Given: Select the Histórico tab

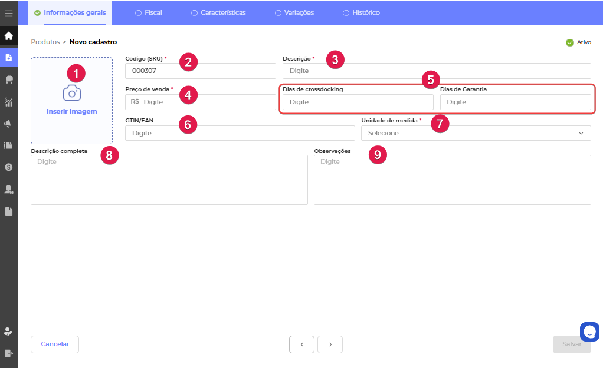Looking at the screenshot, I should click(x=361, y=12).
